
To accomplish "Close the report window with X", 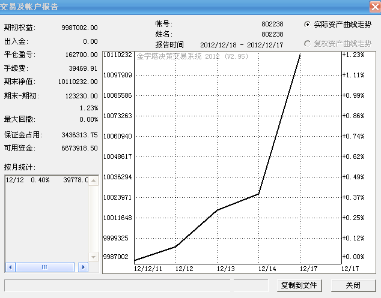I will 375,7.
